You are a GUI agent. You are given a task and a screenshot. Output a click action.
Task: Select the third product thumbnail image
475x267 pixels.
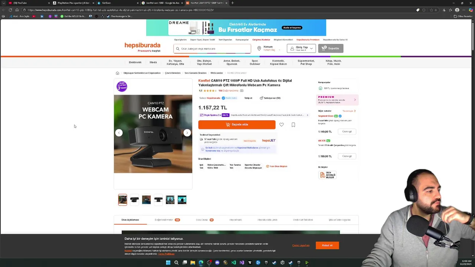[x=146, y=200]
